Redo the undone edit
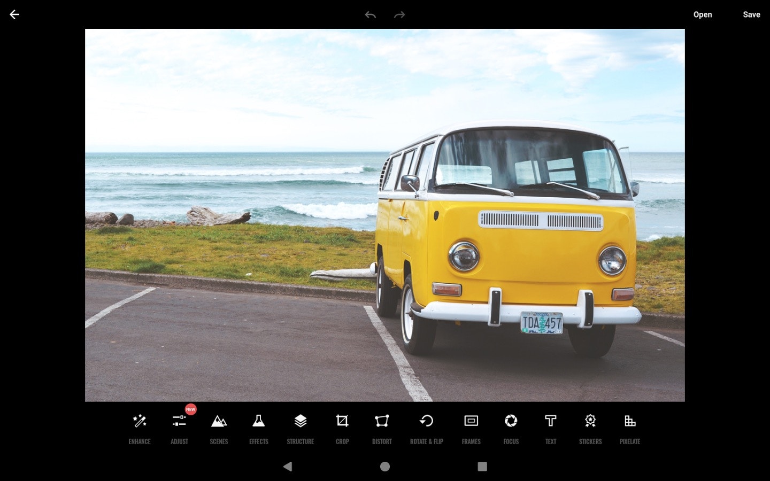770x481 pixels. [399, 14]
